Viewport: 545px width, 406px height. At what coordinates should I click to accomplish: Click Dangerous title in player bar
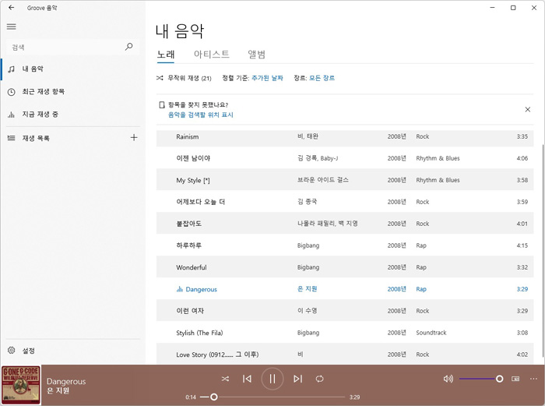66,381
